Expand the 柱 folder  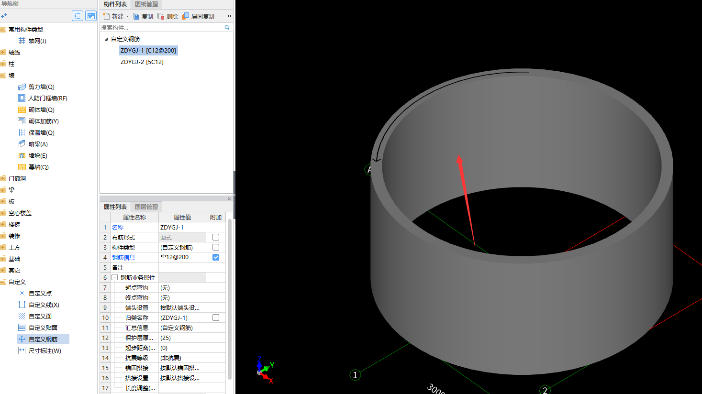pyautogui.click(x=3, y=64)
